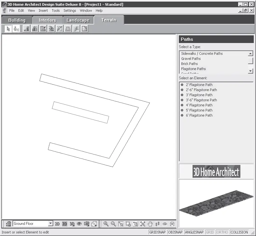Open the Insert menu

(43, 11)
